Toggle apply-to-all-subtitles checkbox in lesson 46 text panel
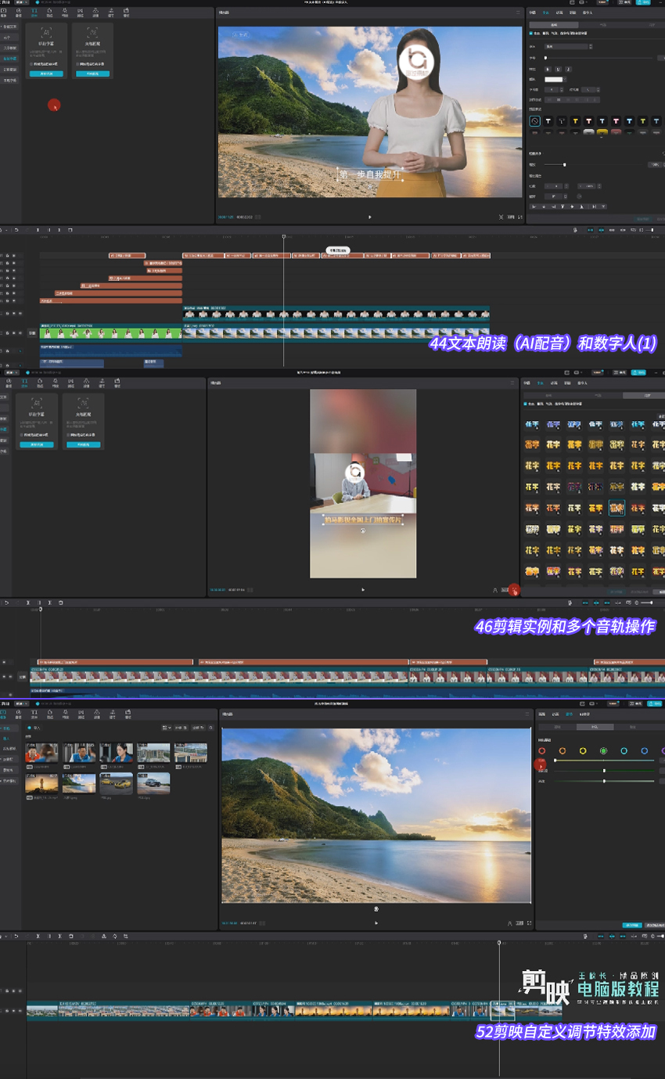 (524, 404)
